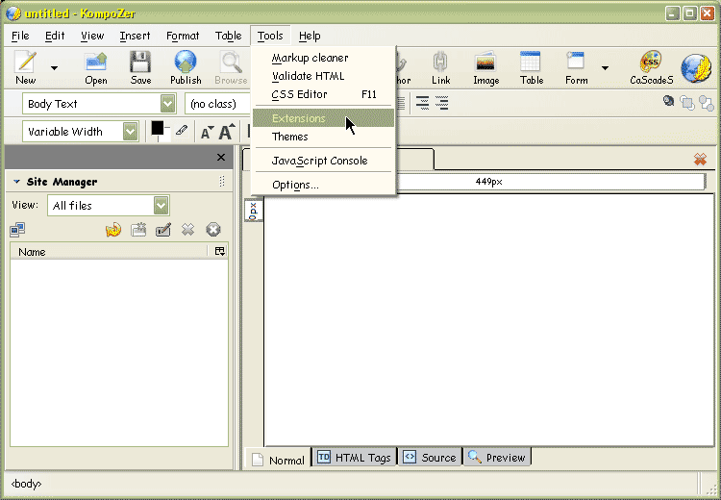Open the dropdown arrow beside New
Screen dimensions: 721x500
coord(54,68)
